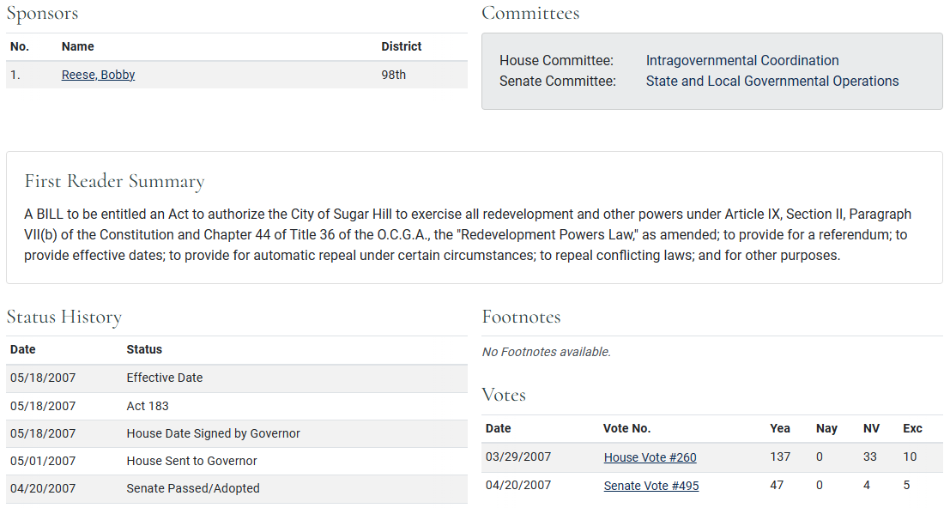Viewport: 950px width, 508px height.
Task: Click the House Committee label
Action: 556,61
